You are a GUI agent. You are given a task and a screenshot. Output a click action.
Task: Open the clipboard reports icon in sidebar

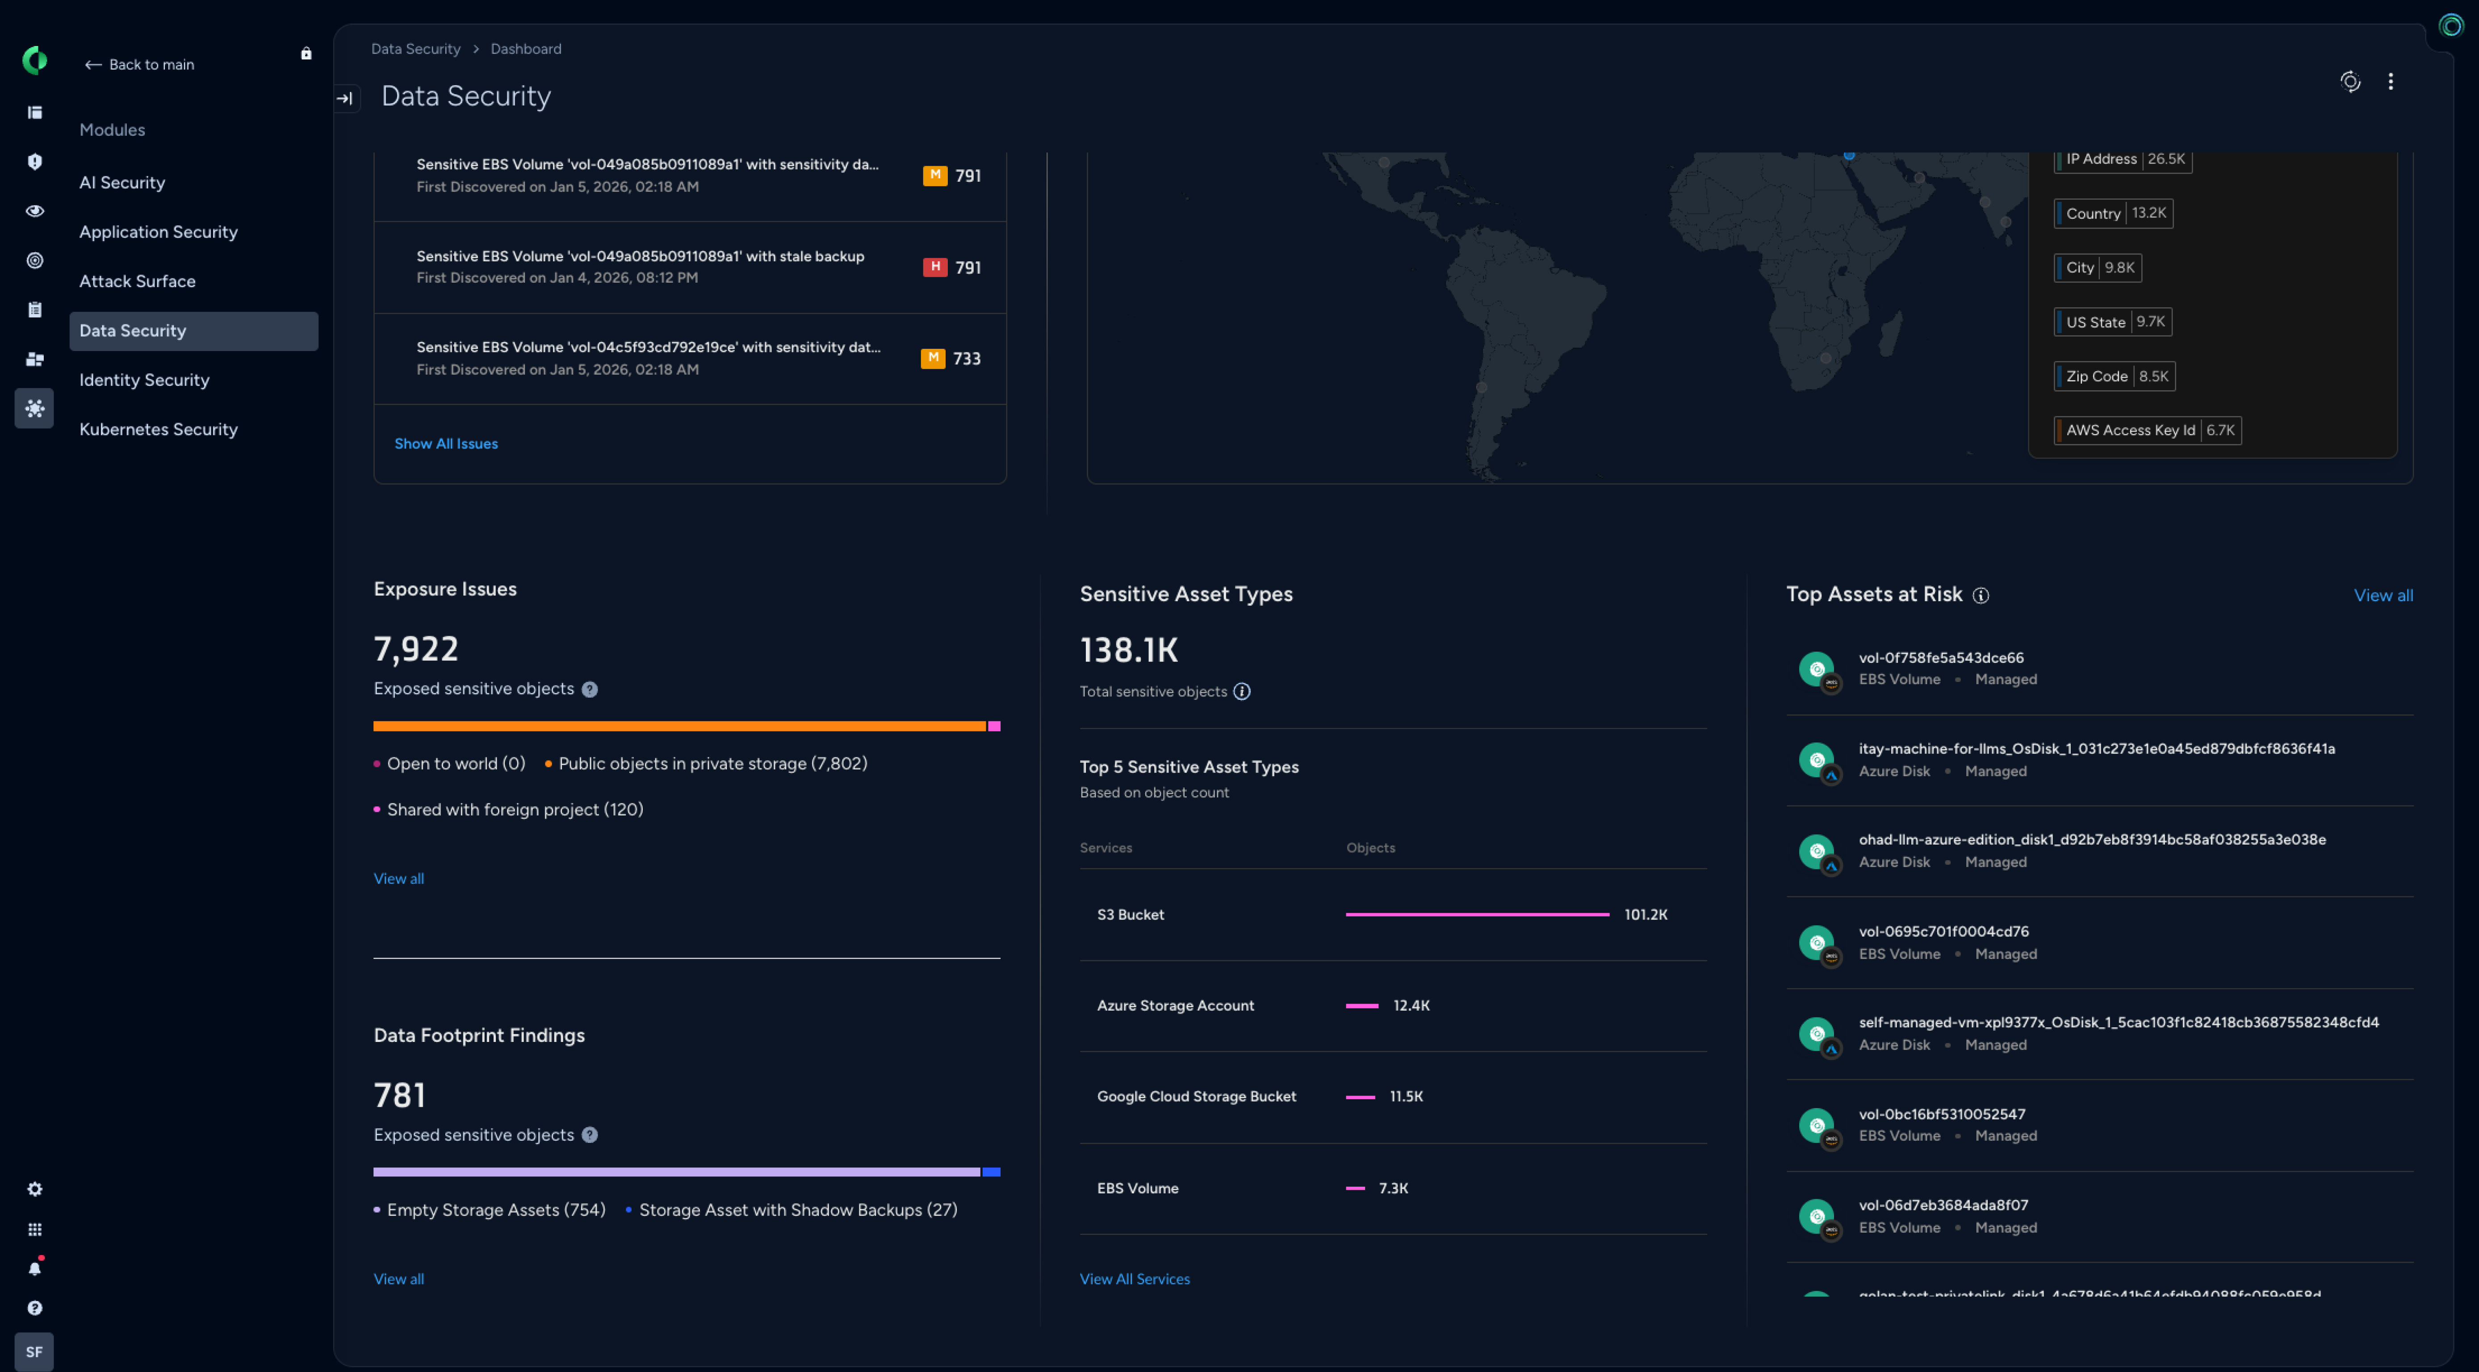click(x=35, y=310)
